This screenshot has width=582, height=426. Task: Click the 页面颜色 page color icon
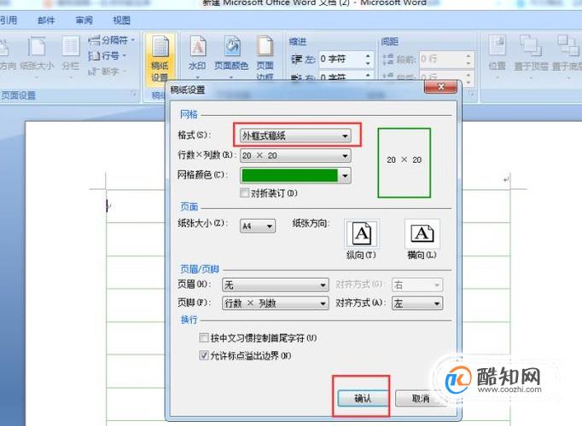231,54
